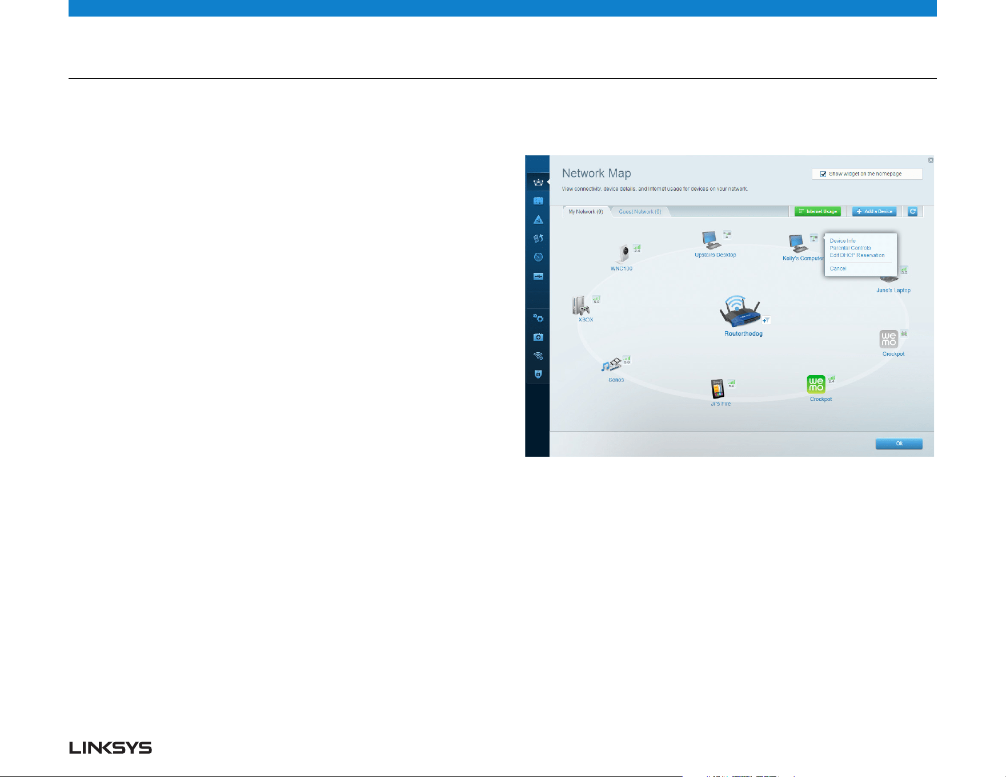The width and height of the screenshot is (1006, 777).
Task: Switch to the Guest Network tab
Action: tap(640, 212)
